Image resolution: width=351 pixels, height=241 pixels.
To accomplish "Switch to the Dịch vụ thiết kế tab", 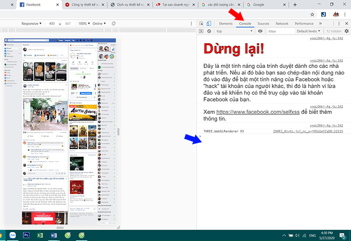I will pos(130,5).
